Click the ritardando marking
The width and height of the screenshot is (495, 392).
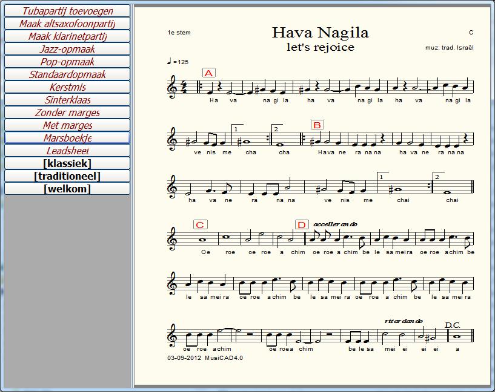coord(404,321)
